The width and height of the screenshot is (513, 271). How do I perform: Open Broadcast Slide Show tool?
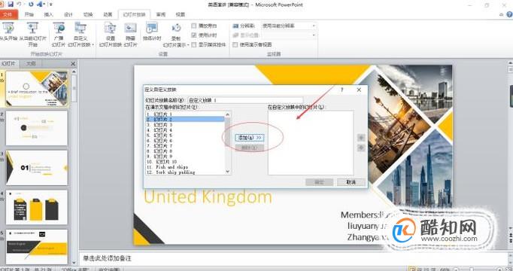(59, 28)
